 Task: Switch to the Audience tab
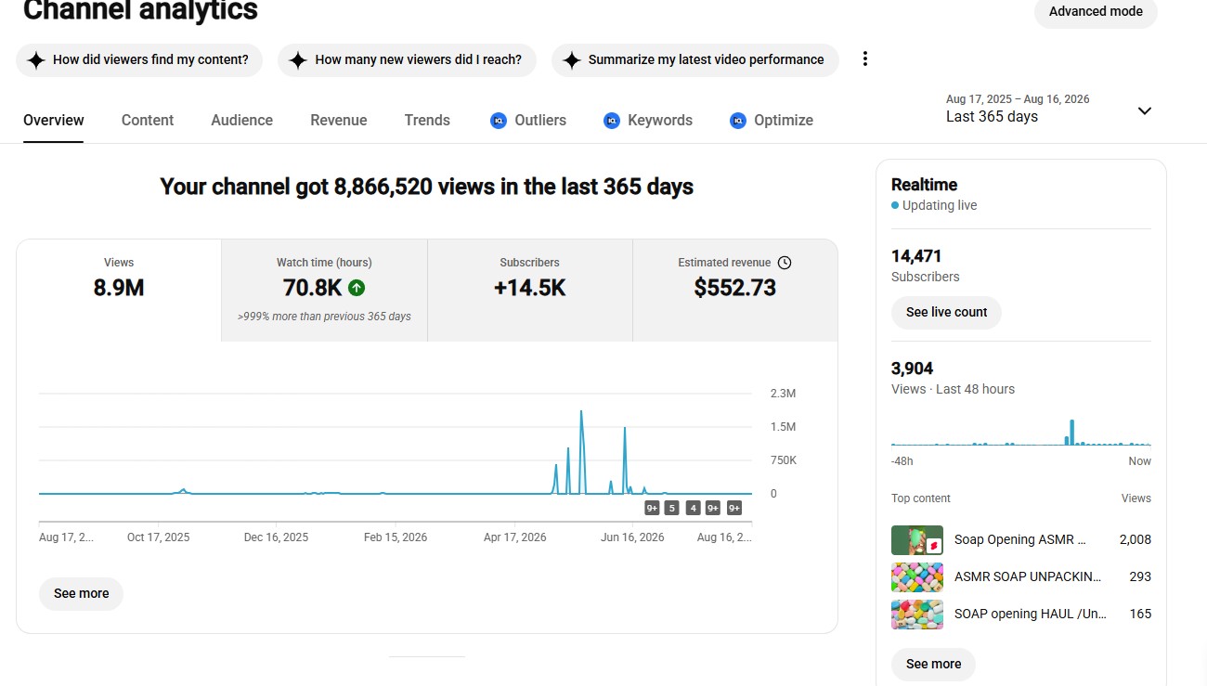241,121
